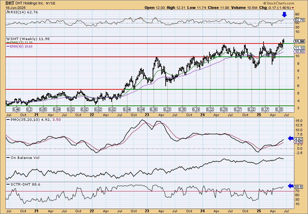Click the 0.17 dividend box
308x214 pixels.
point(265,110)
